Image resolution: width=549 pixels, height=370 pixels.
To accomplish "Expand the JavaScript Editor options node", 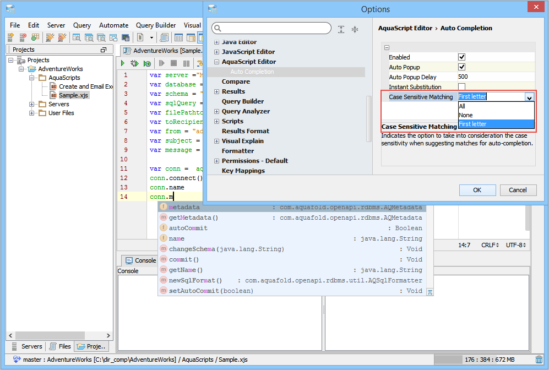I will coord(216,52).
